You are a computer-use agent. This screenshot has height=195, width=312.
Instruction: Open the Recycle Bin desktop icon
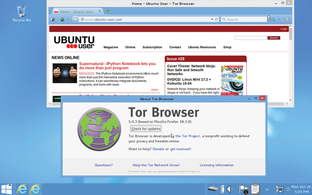tap(21, 14)
